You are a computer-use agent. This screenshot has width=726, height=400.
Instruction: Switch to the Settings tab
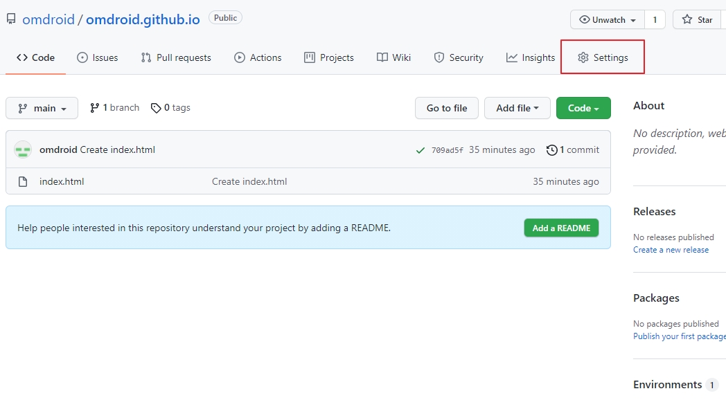(603, 57)
